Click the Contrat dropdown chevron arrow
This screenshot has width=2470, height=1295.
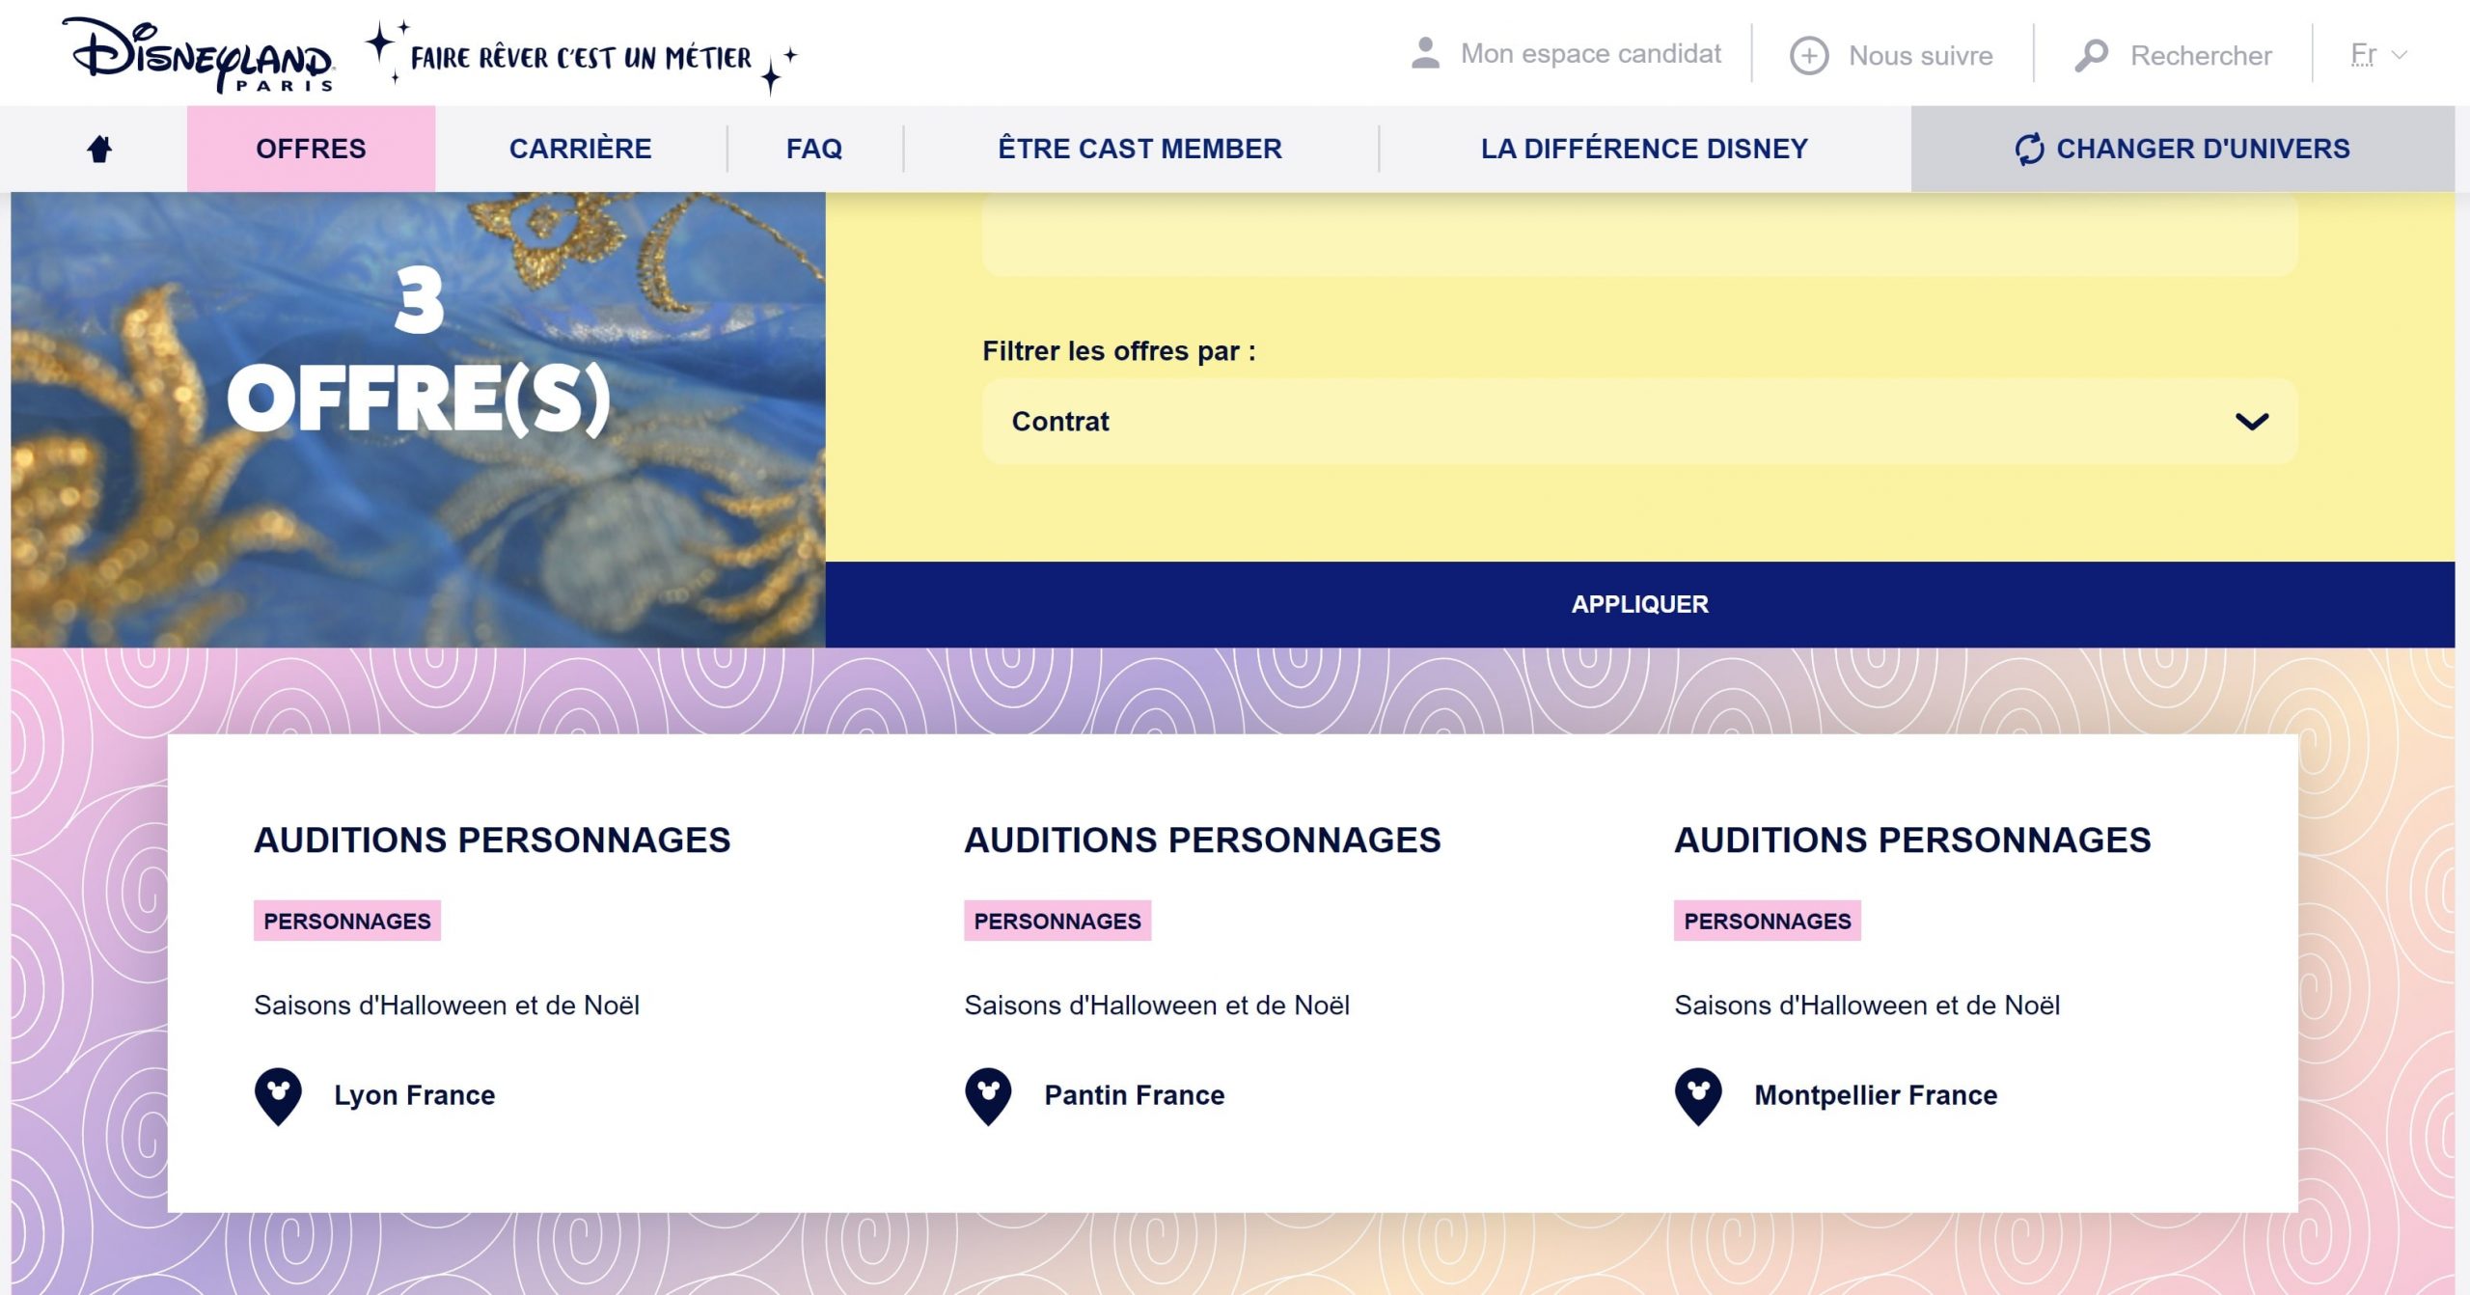pyautogui.click(x=2251, y=422)
